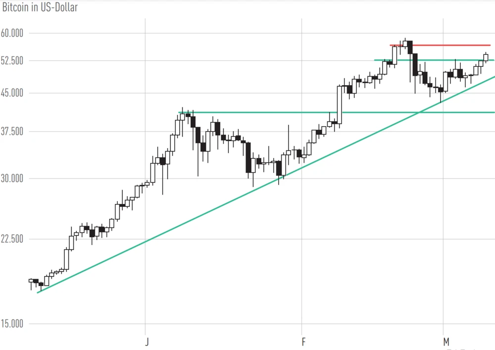The width and height of the screenshot is (495, 350).
Task: Pick the 30.000 price axis label
Action: pos(12,179)
